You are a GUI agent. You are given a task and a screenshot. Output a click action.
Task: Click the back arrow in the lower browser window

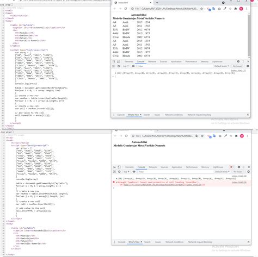click(115, 136)
